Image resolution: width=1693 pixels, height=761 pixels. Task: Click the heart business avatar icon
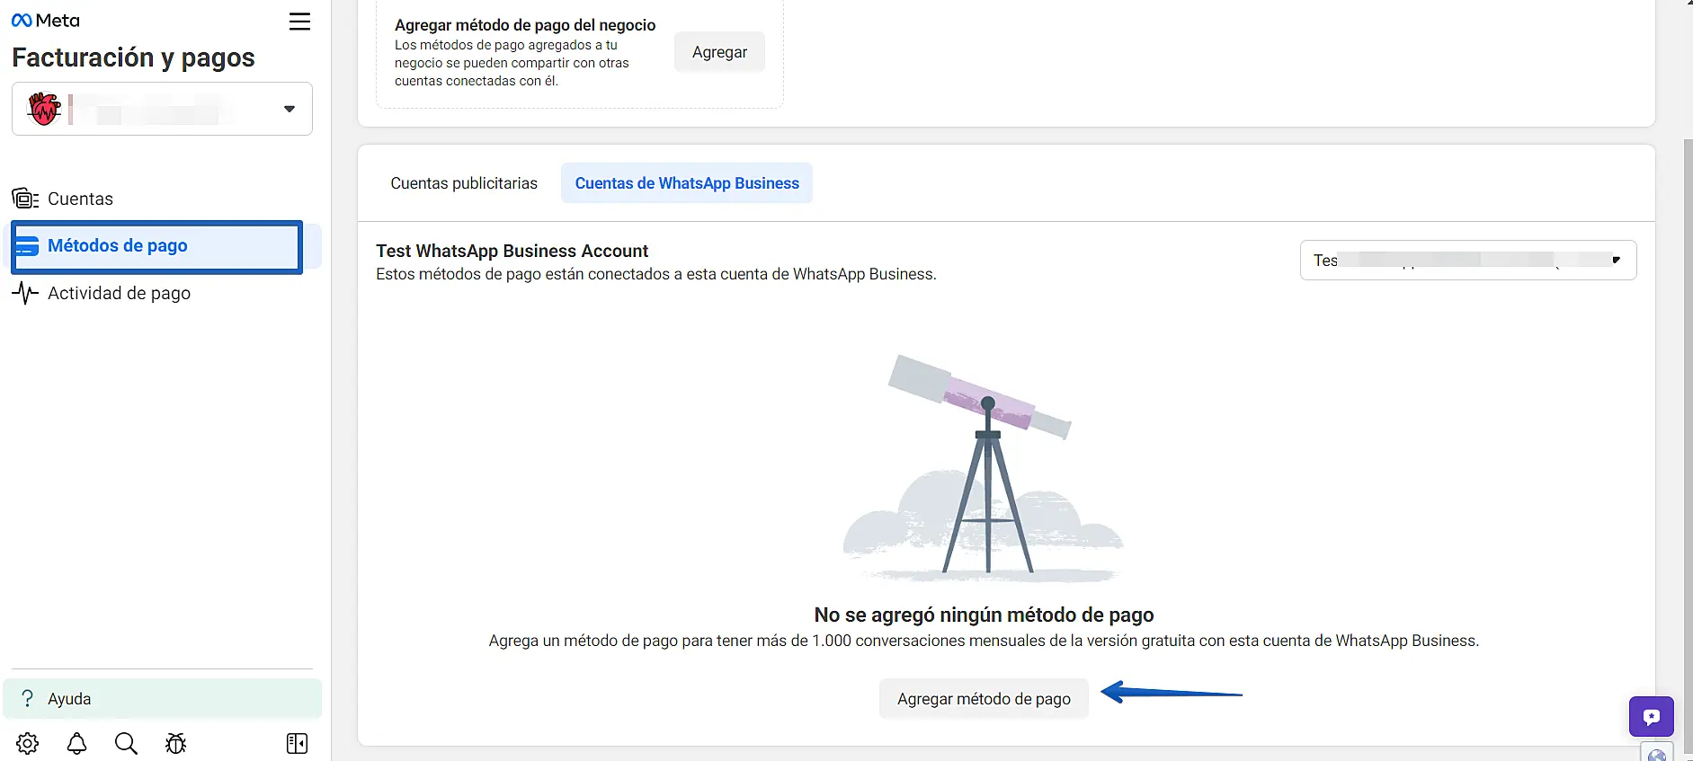[x=44, y=109]
